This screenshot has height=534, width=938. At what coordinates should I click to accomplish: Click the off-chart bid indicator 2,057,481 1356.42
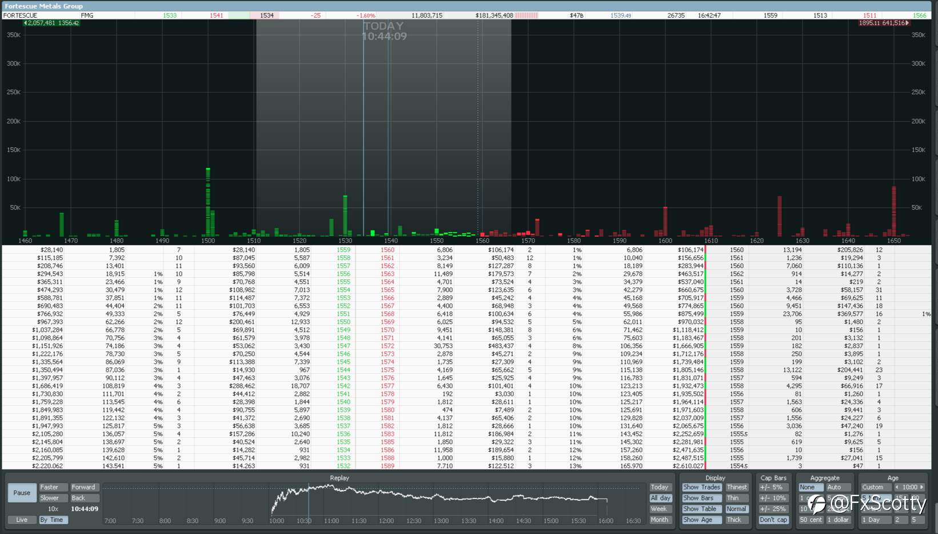51,23
